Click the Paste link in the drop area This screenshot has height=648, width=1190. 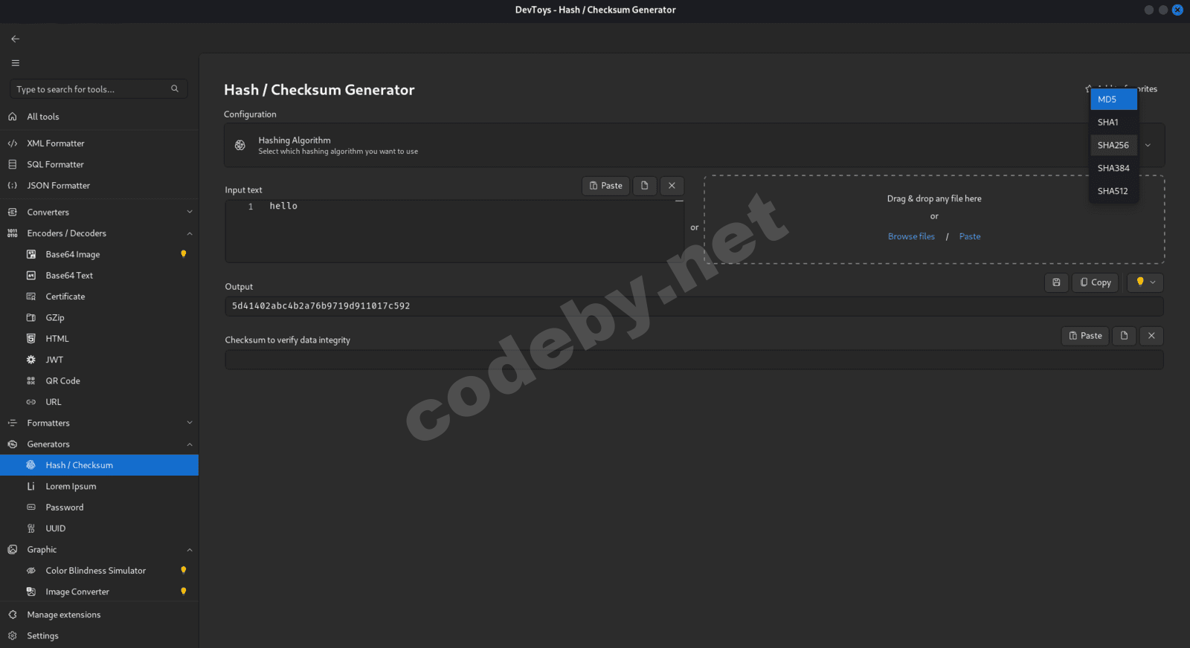tap(970, 236)
